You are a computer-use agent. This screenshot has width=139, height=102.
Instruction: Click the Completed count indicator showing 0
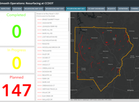point(17,31)
